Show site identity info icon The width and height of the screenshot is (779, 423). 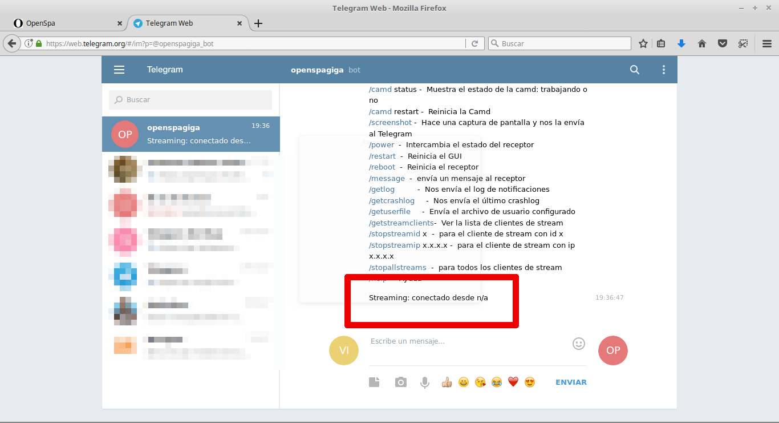pyautogui.click(x=29, y=43)
